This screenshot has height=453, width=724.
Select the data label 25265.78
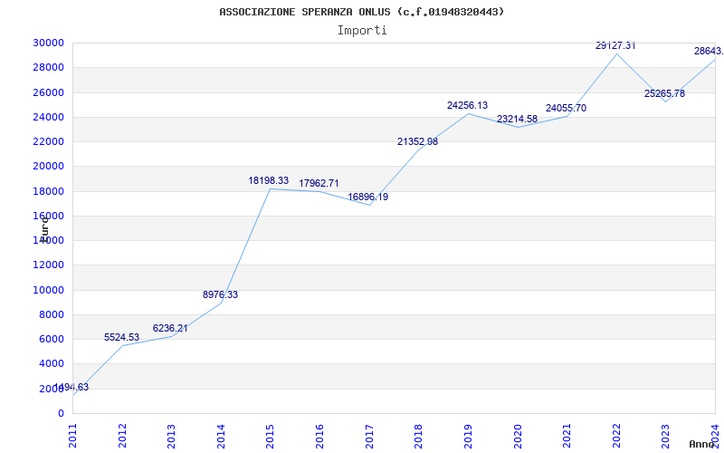[x=665, y=93]
